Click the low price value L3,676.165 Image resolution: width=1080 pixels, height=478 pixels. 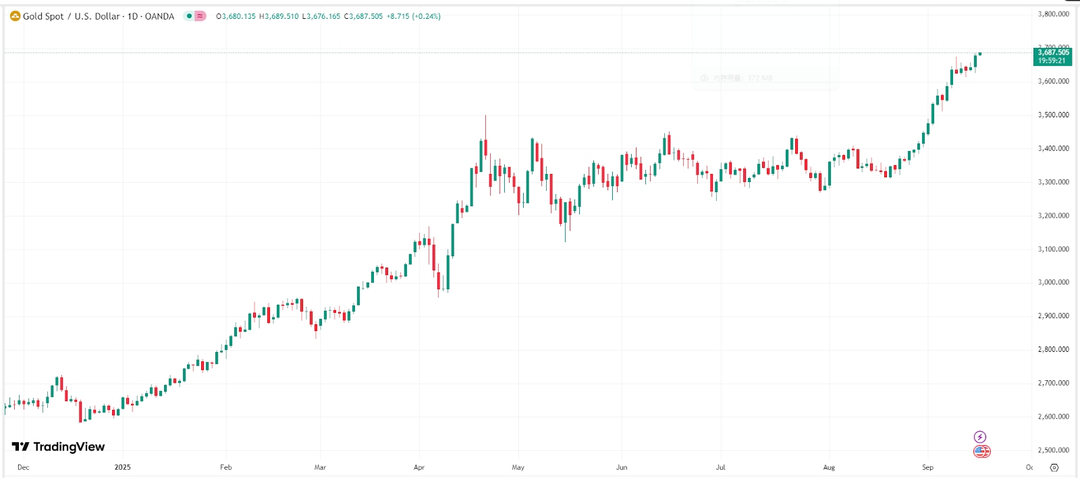(x=321, y=16)
